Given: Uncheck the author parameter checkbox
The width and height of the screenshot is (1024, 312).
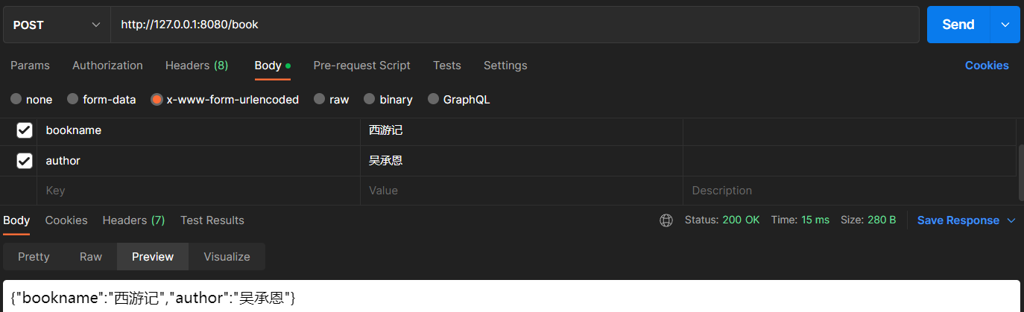Looking at the screenshot, I should tap(25, 161).
